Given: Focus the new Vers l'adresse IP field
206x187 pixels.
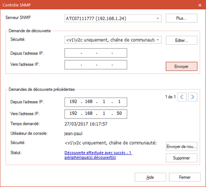Looking at the screenshot, I should pyautogui.click(x=96, y=65).
